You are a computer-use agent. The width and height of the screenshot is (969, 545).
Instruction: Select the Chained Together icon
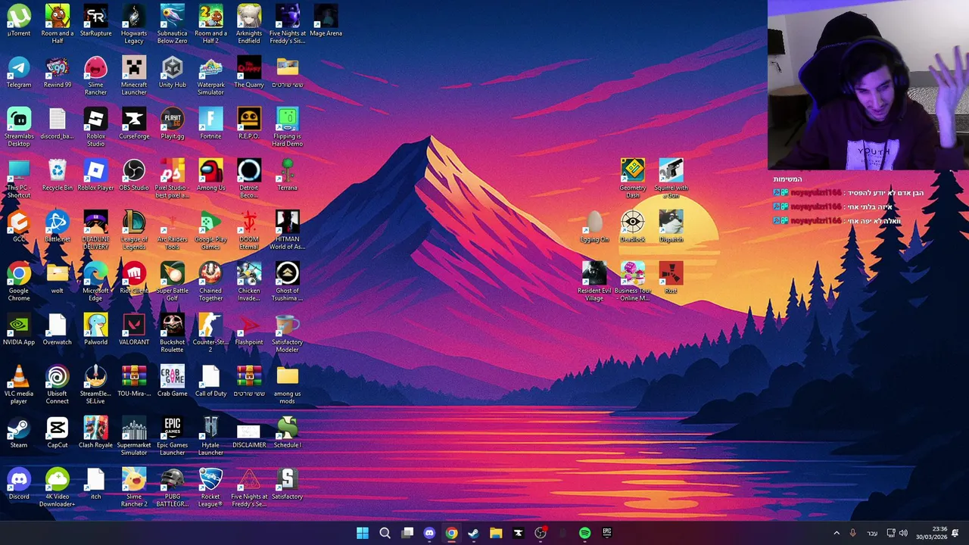pyautogui.click(x=210, y=282)
